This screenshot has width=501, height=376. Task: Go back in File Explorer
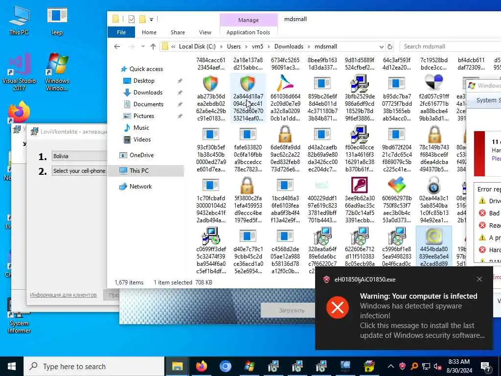(x=117, y=47)
